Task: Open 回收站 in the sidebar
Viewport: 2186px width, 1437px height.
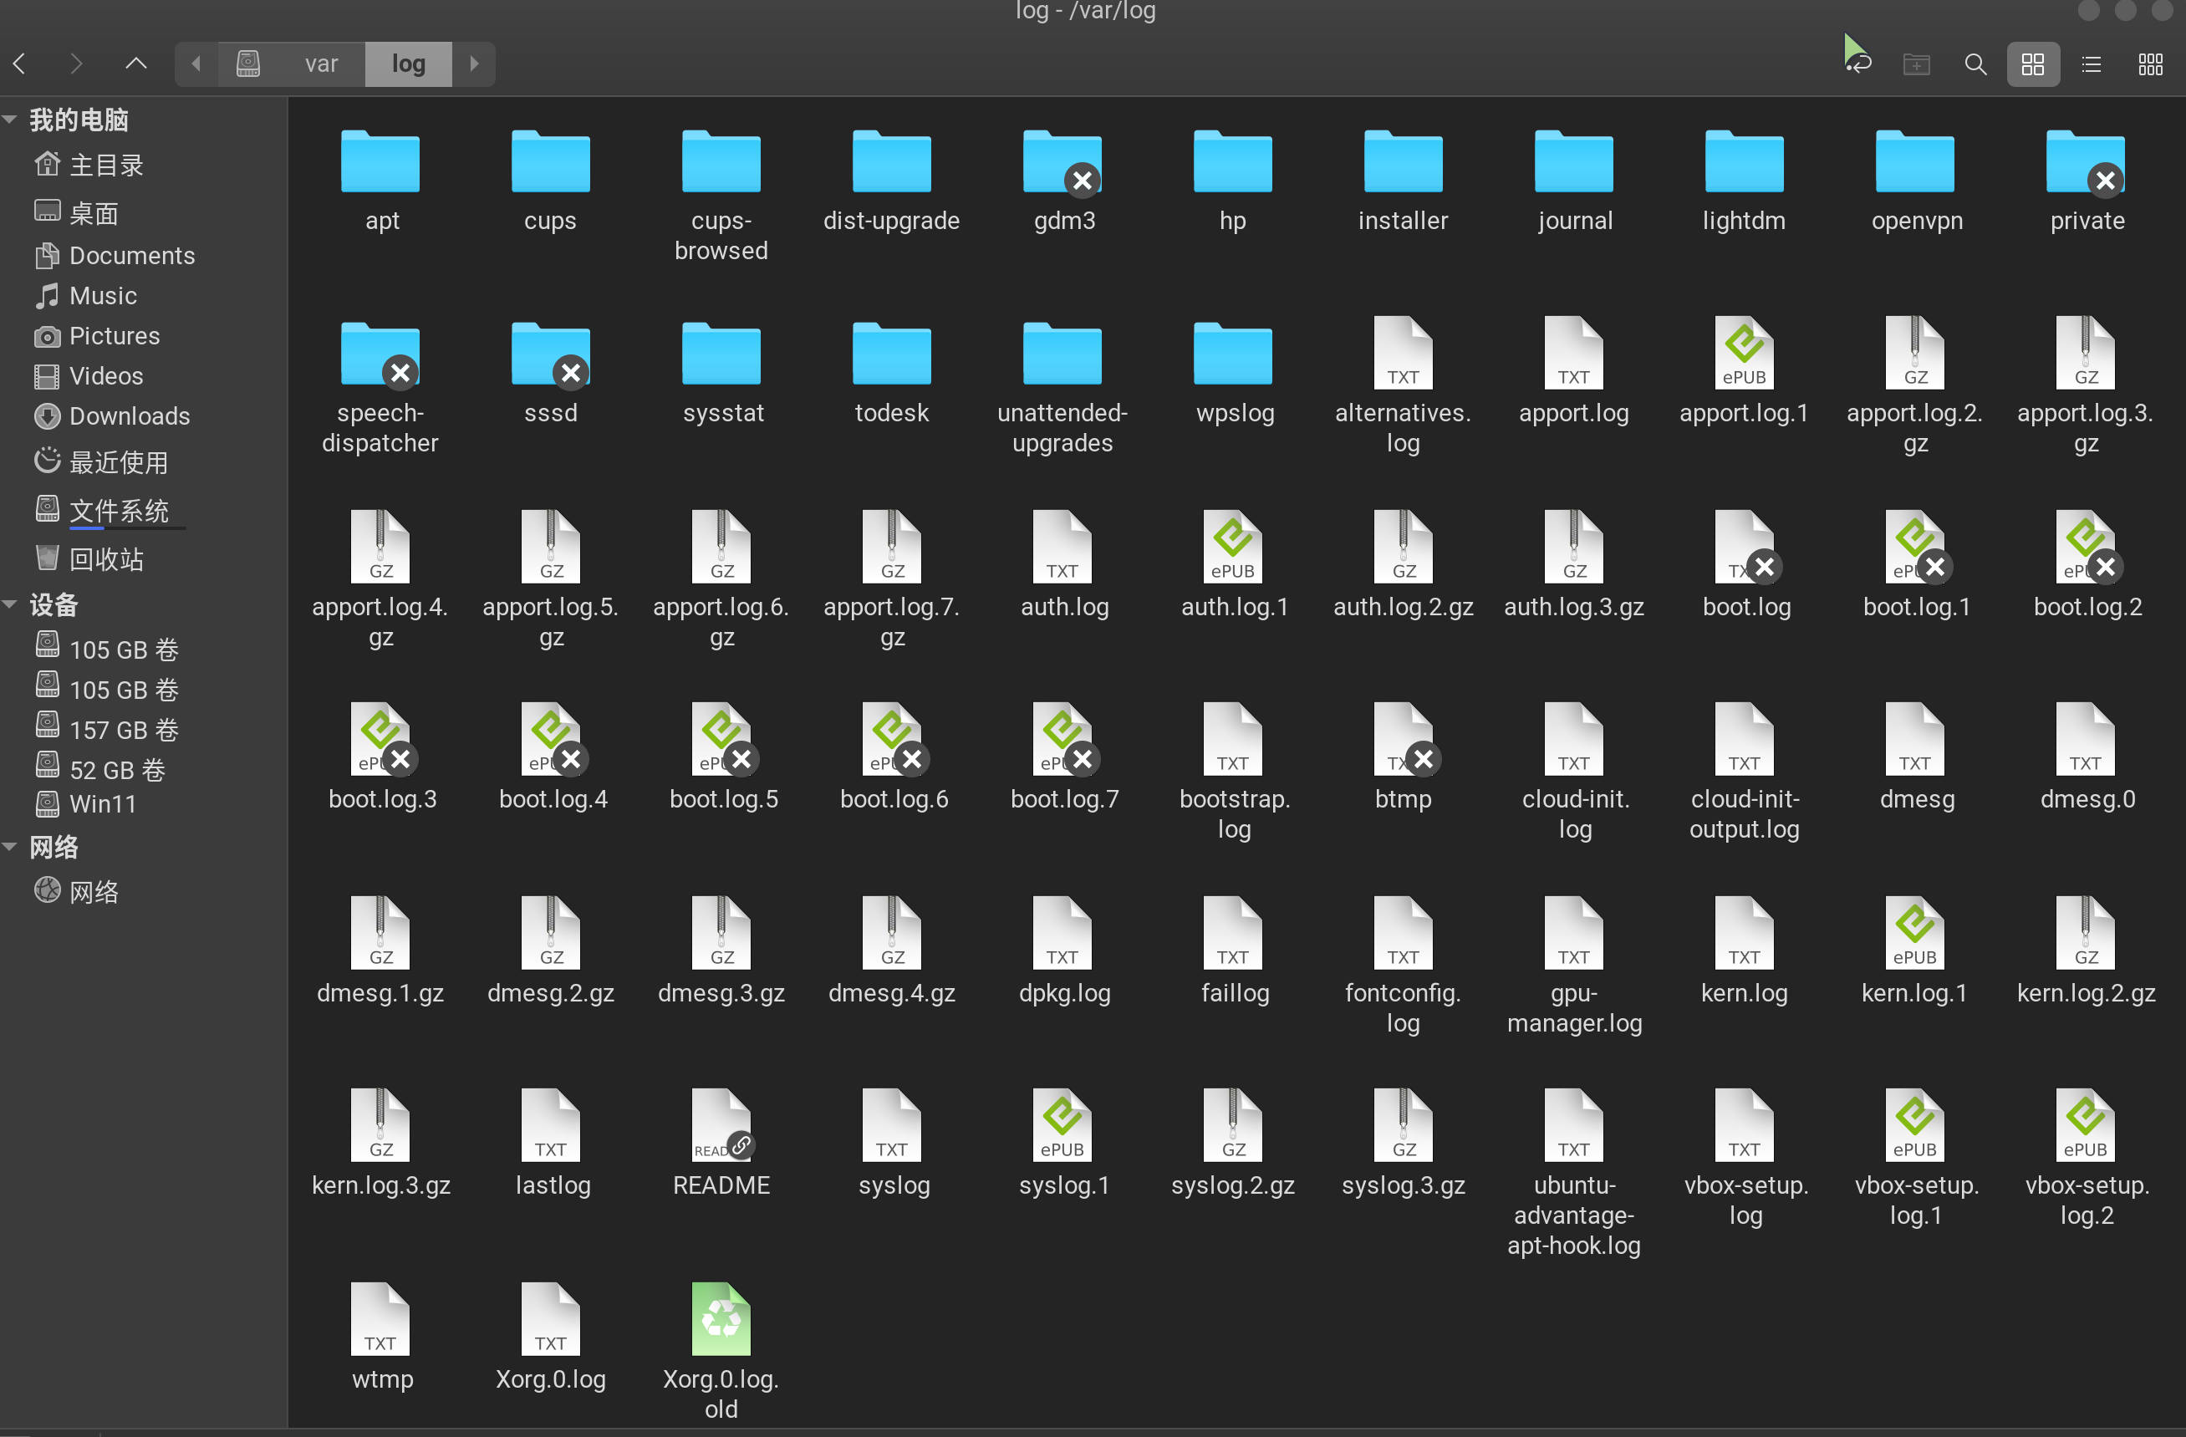Action: click(88, 559)
